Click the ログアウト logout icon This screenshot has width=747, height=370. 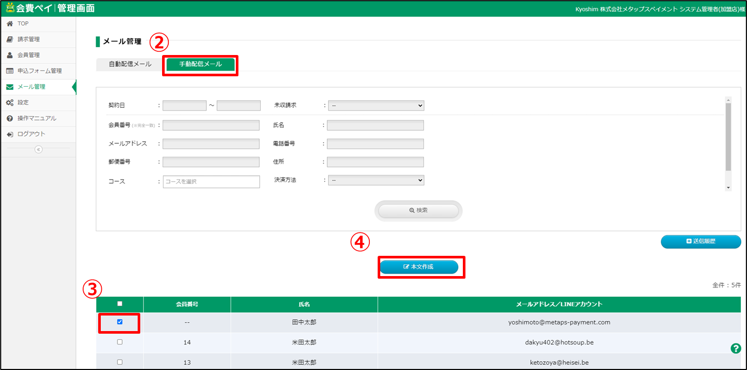coord(9,134)
